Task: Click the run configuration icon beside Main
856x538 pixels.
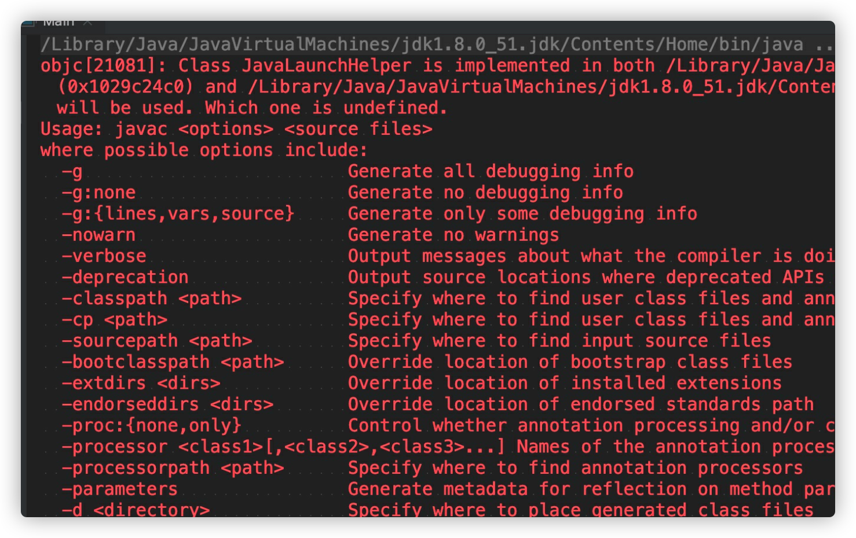Action: pyautogui.click(x=30, y=23)
